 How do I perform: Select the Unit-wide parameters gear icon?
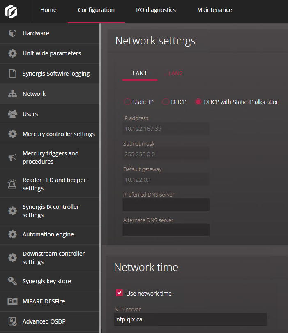pyautogui.click(x=12, y=53)
